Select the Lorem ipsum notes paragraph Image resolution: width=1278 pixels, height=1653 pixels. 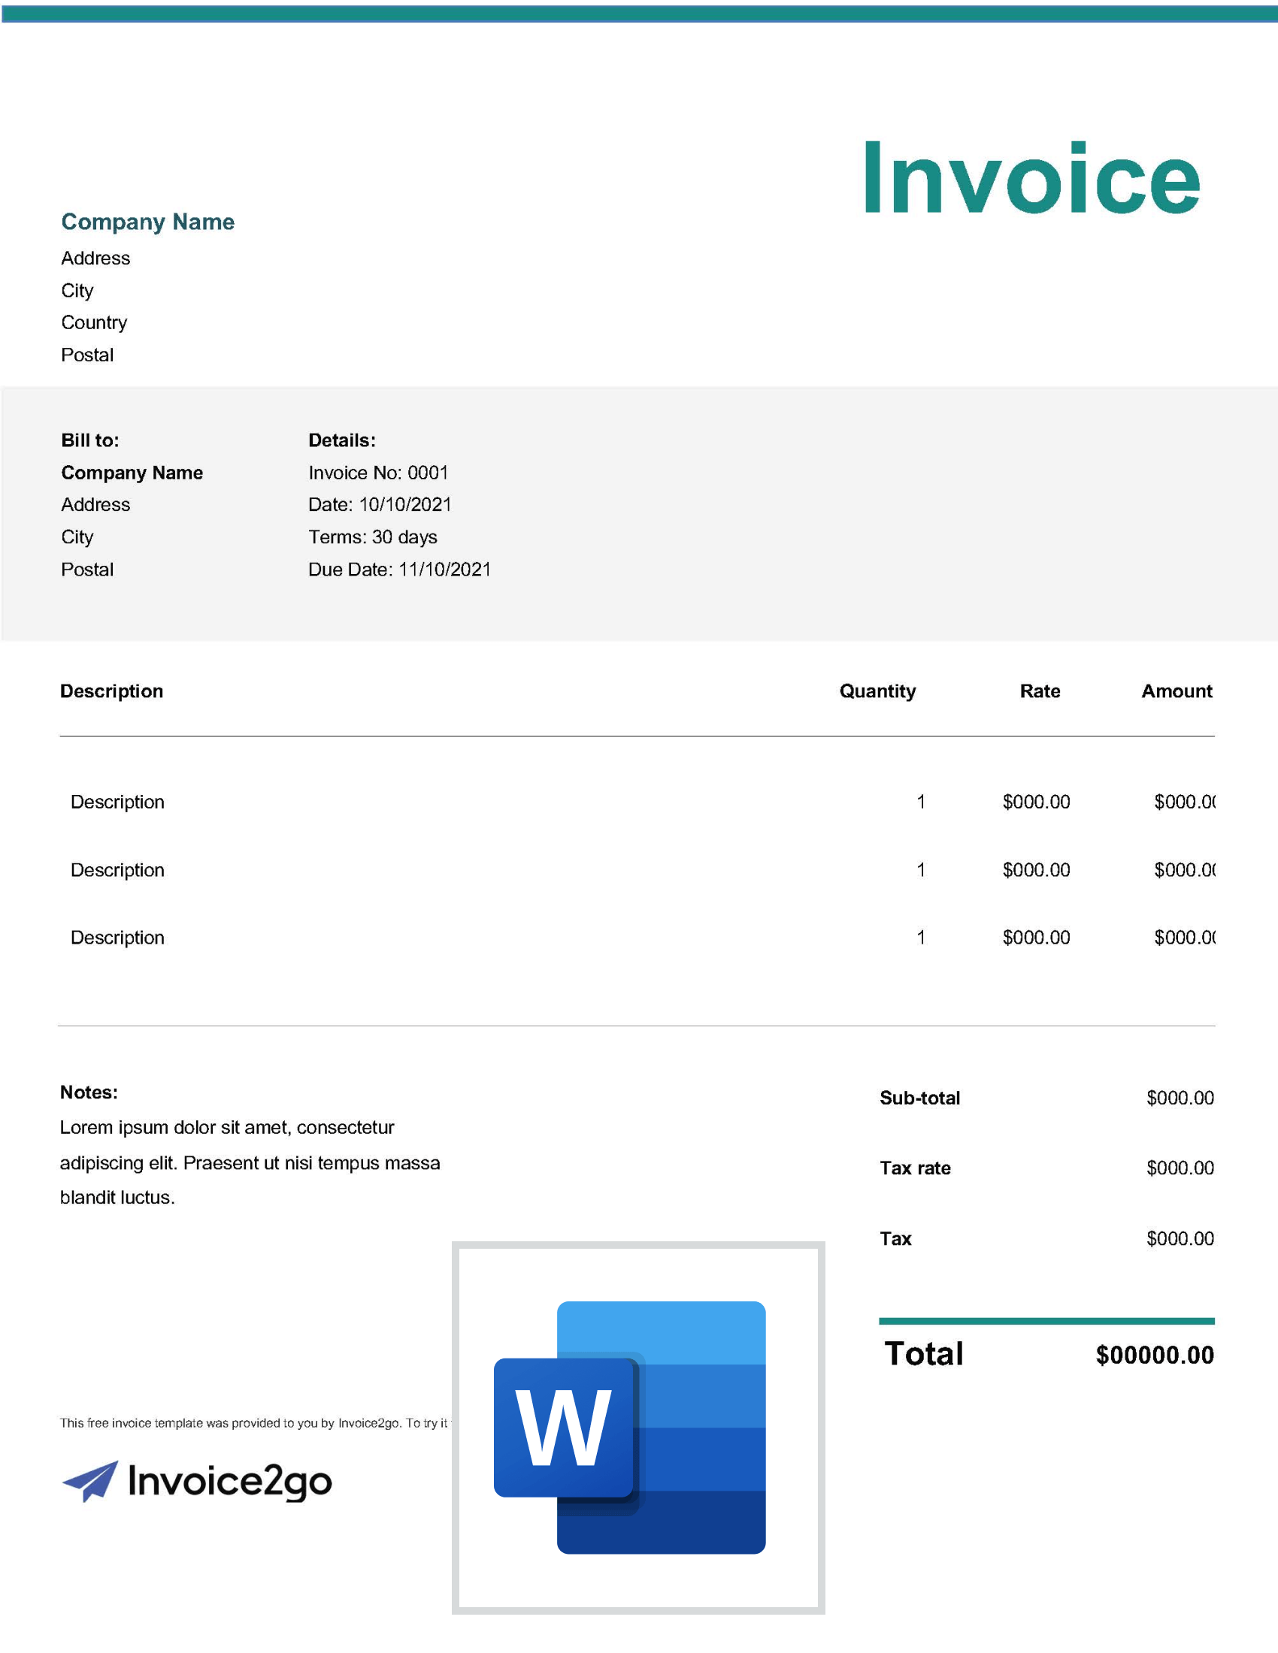pos(249,1162)
